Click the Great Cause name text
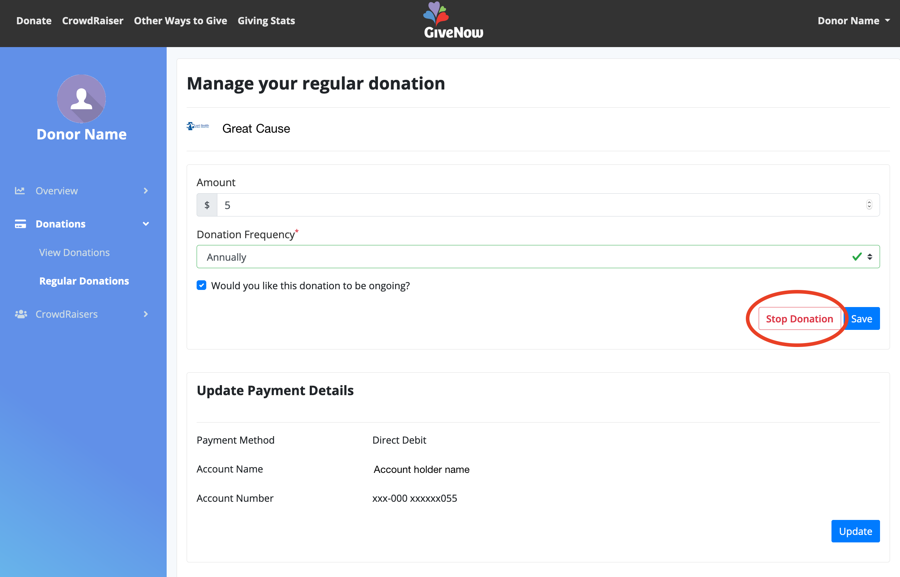The width and height of the screenshot is (900, 577). click(x=256, y=128)
